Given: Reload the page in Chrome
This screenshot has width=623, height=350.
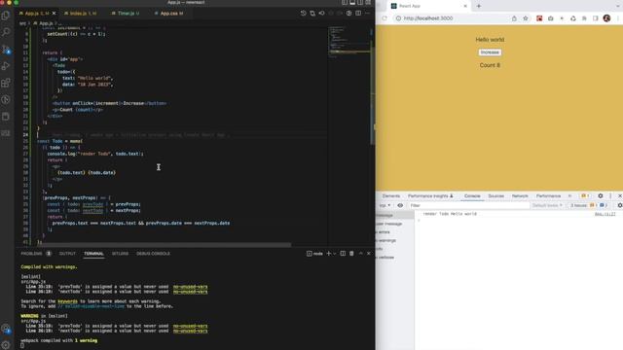Looking at the screenshot, I should click(x=385, y=18).
